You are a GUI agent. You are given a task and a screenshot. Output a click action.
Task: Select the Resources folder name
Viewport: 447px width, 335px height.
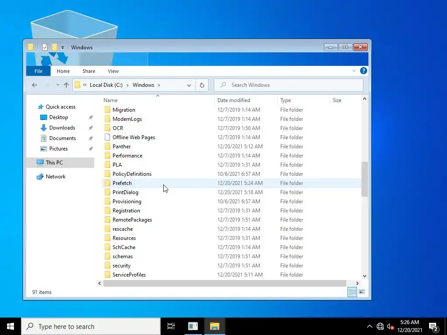[124, 238]
